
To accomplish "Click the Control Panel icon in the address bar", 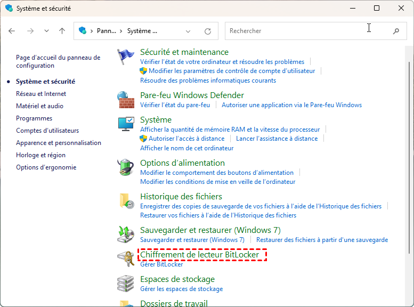I will (83, 31).
